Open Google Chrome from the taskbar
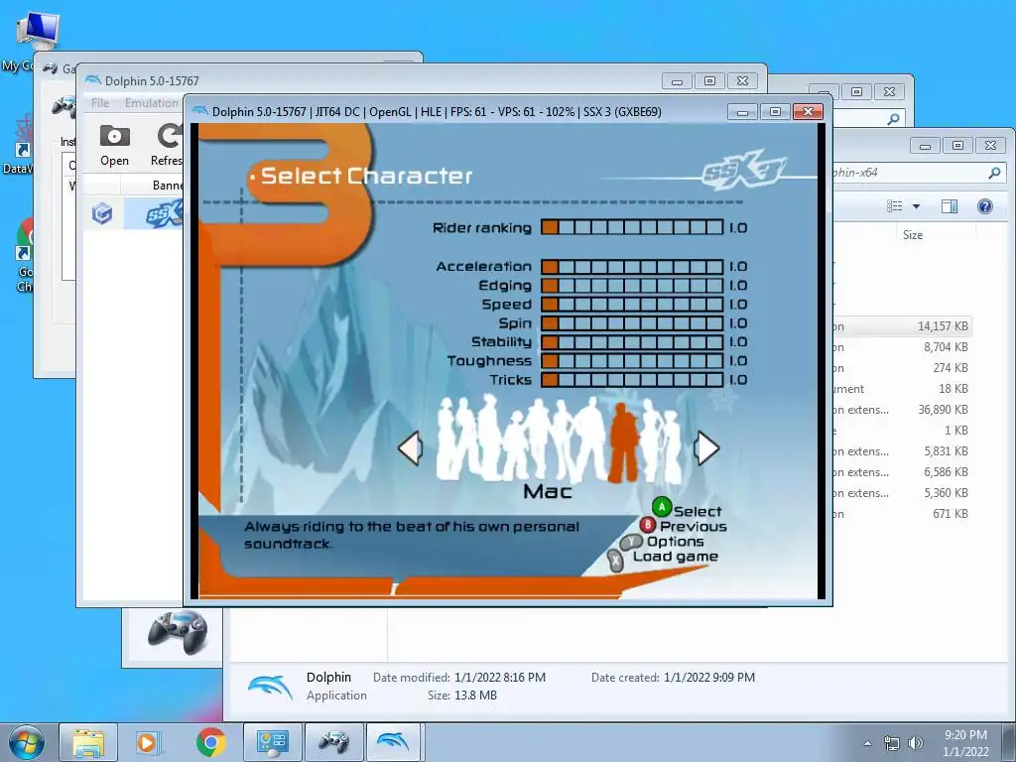 point(210,742)
